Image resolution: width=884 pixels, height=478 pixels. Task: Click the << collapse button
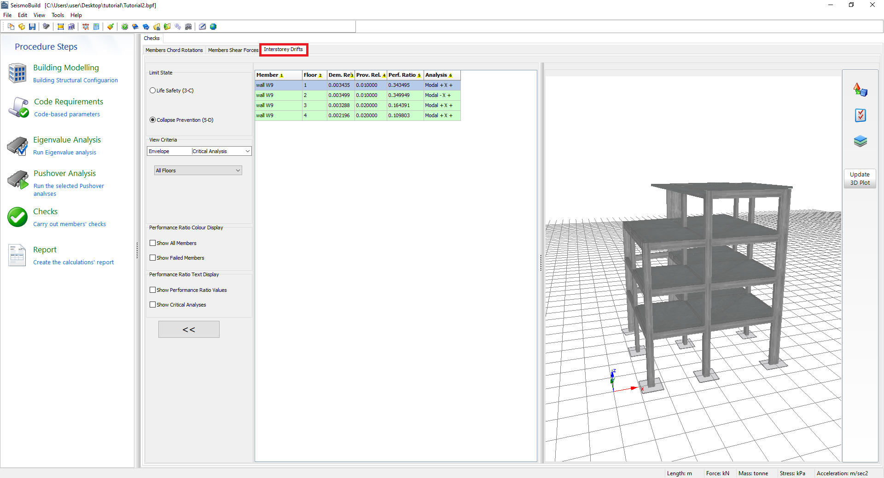pyautogui.click(x=189, y=330)
